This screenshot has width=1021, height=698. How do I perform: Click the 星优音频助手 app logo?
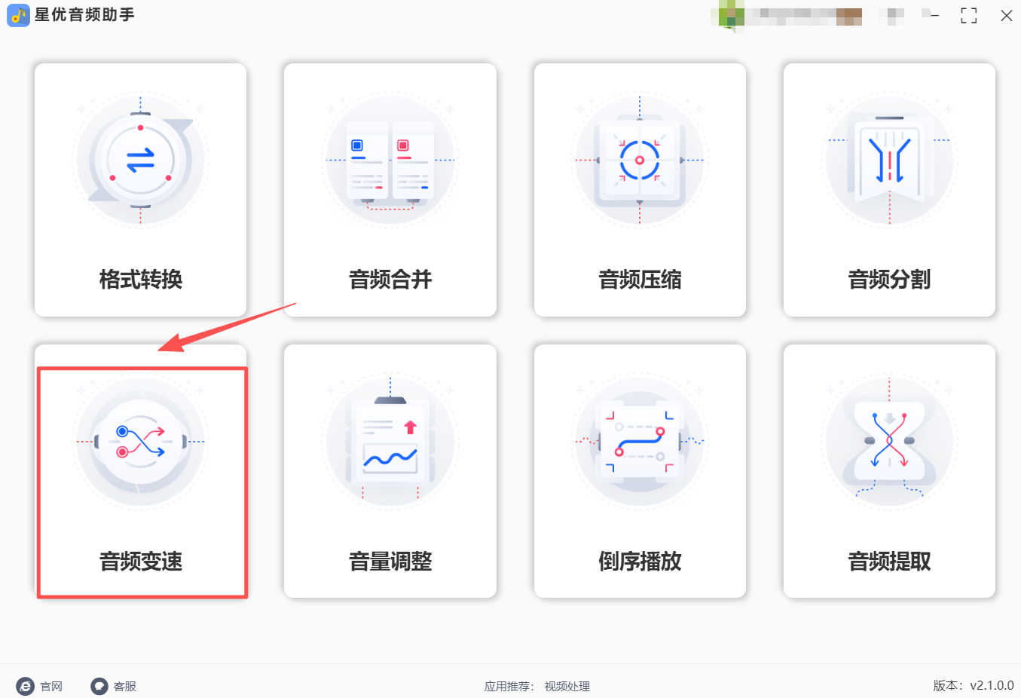18,15
